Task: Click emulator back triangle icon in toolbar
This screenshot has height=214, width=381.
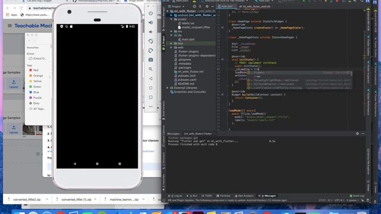Action: tap(151, 78)
